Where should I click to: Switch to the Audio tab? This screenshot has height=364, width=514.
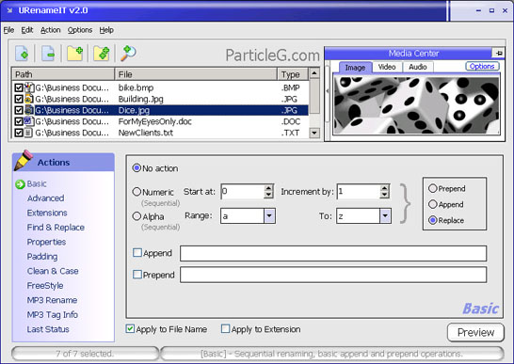tap(418, 67)
